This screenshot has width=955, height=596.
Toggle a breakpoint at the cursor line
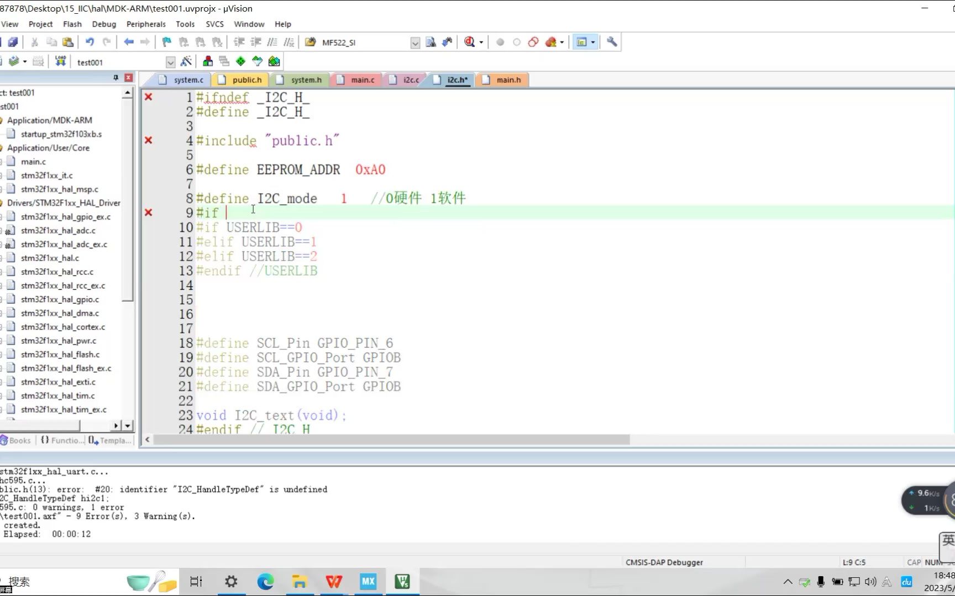pyautogui.click(x=500, y=42)
